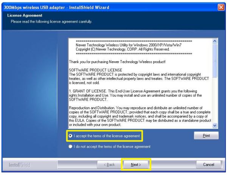Screen dimensions: 227x175
Task: Click the 'Copyright (C) Newer Technology' line
Action: (x=123, y=49)
